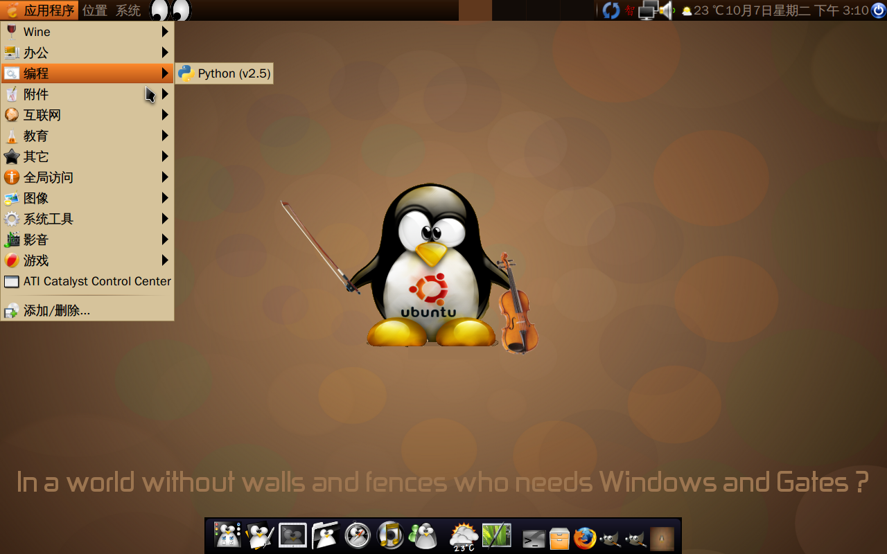The image size is (887, 554).
Task: Launch ATI Catalyst Control Center
Action: 87,281
